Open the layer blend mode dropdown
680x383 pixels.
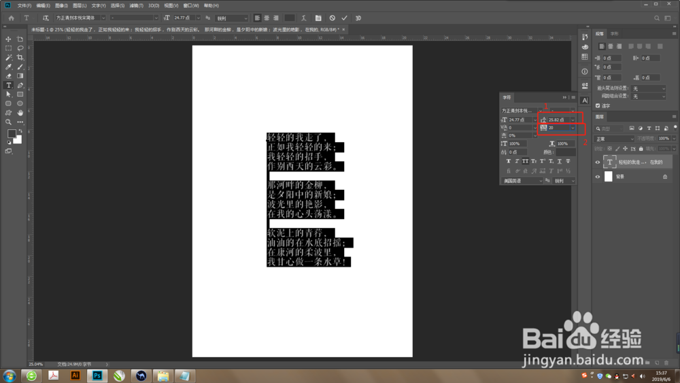(615, 139)
